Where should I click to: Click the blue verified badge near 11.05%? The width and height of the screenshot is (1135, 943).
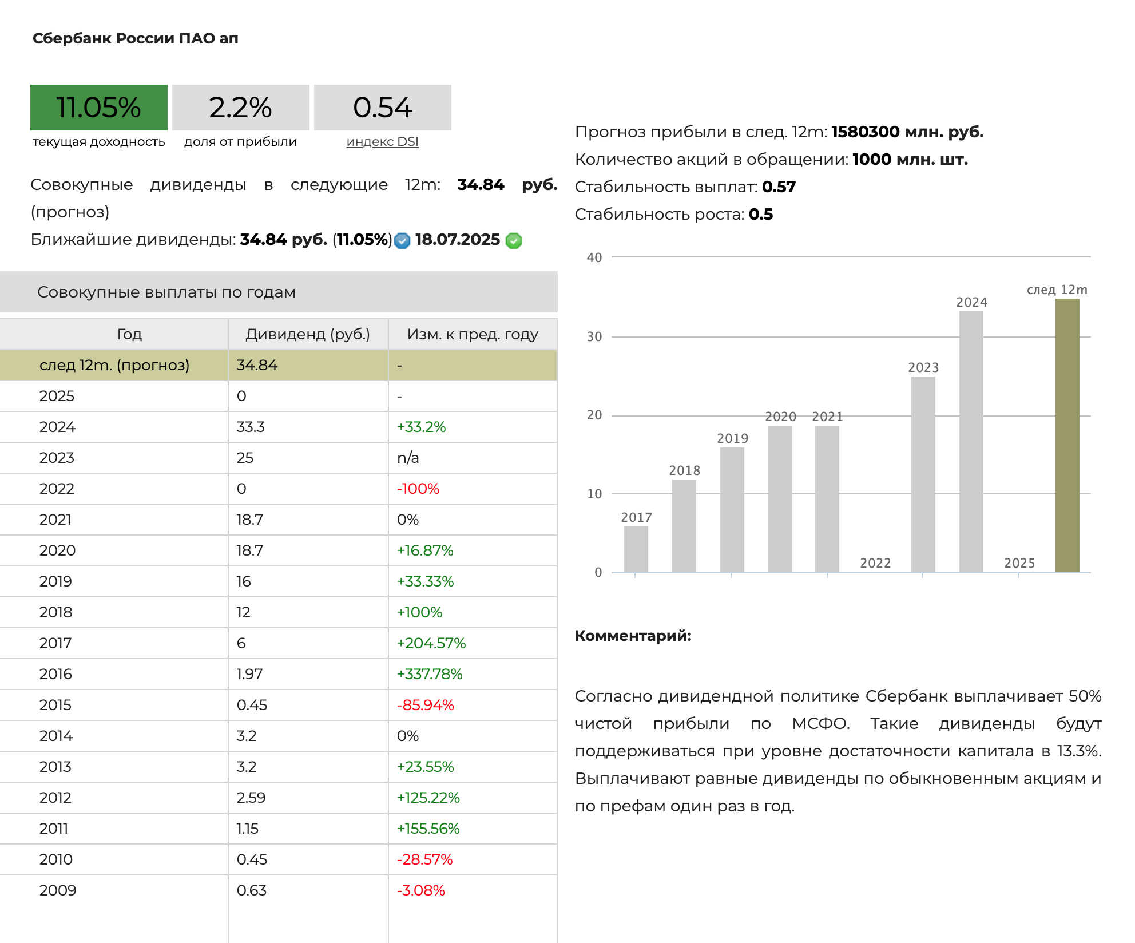coord(402,241)
